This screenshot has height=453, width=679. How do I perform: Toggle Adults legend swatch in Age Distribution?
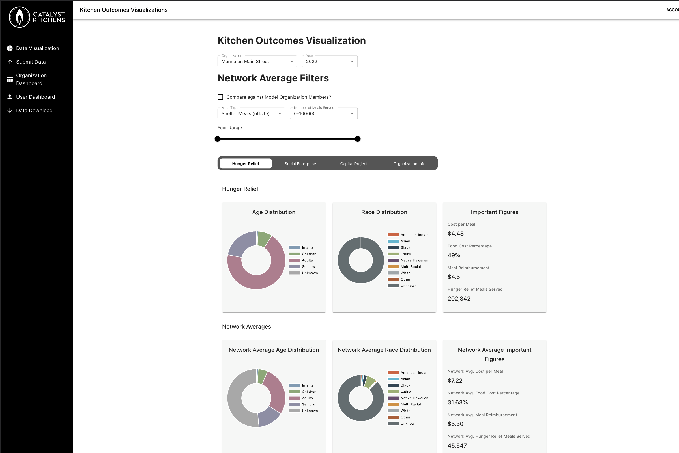(x=294, y=260)
